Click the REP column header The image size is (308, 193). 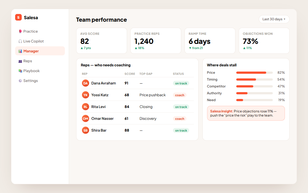85,74
